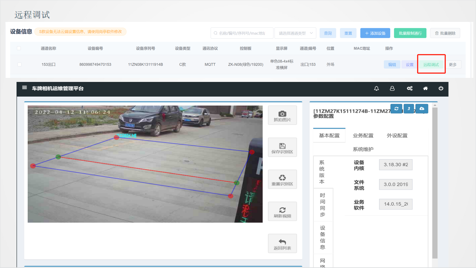Click the 车牌相机运维管理平台 title
The width and height of the screenshot is (476, 268).
(x=58, y=88)
